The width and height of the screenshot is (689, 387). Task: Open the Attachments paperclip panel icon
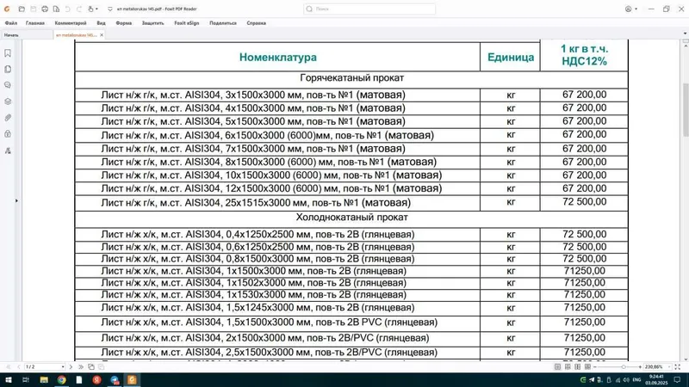[8, 118]
